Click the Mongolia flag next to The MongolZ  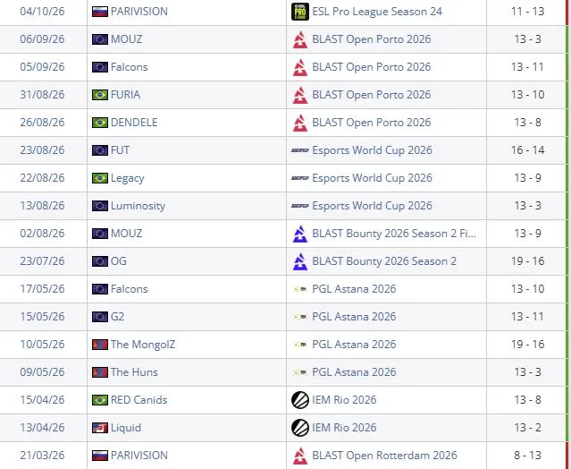point(100,345)
